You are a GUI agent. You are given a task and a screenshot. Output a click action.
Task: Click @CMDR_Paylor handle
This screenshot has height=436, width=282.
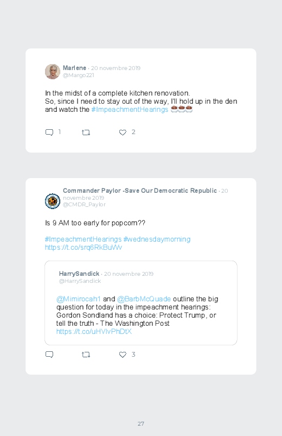(84, 204)
